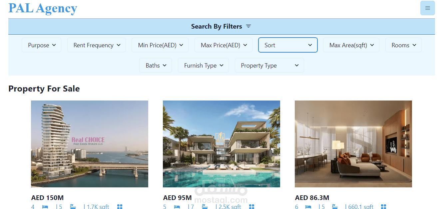Viewport: 442px width, 209px height.
Task: Open Min Price(AED) filter dropdown
Action: 160,45
